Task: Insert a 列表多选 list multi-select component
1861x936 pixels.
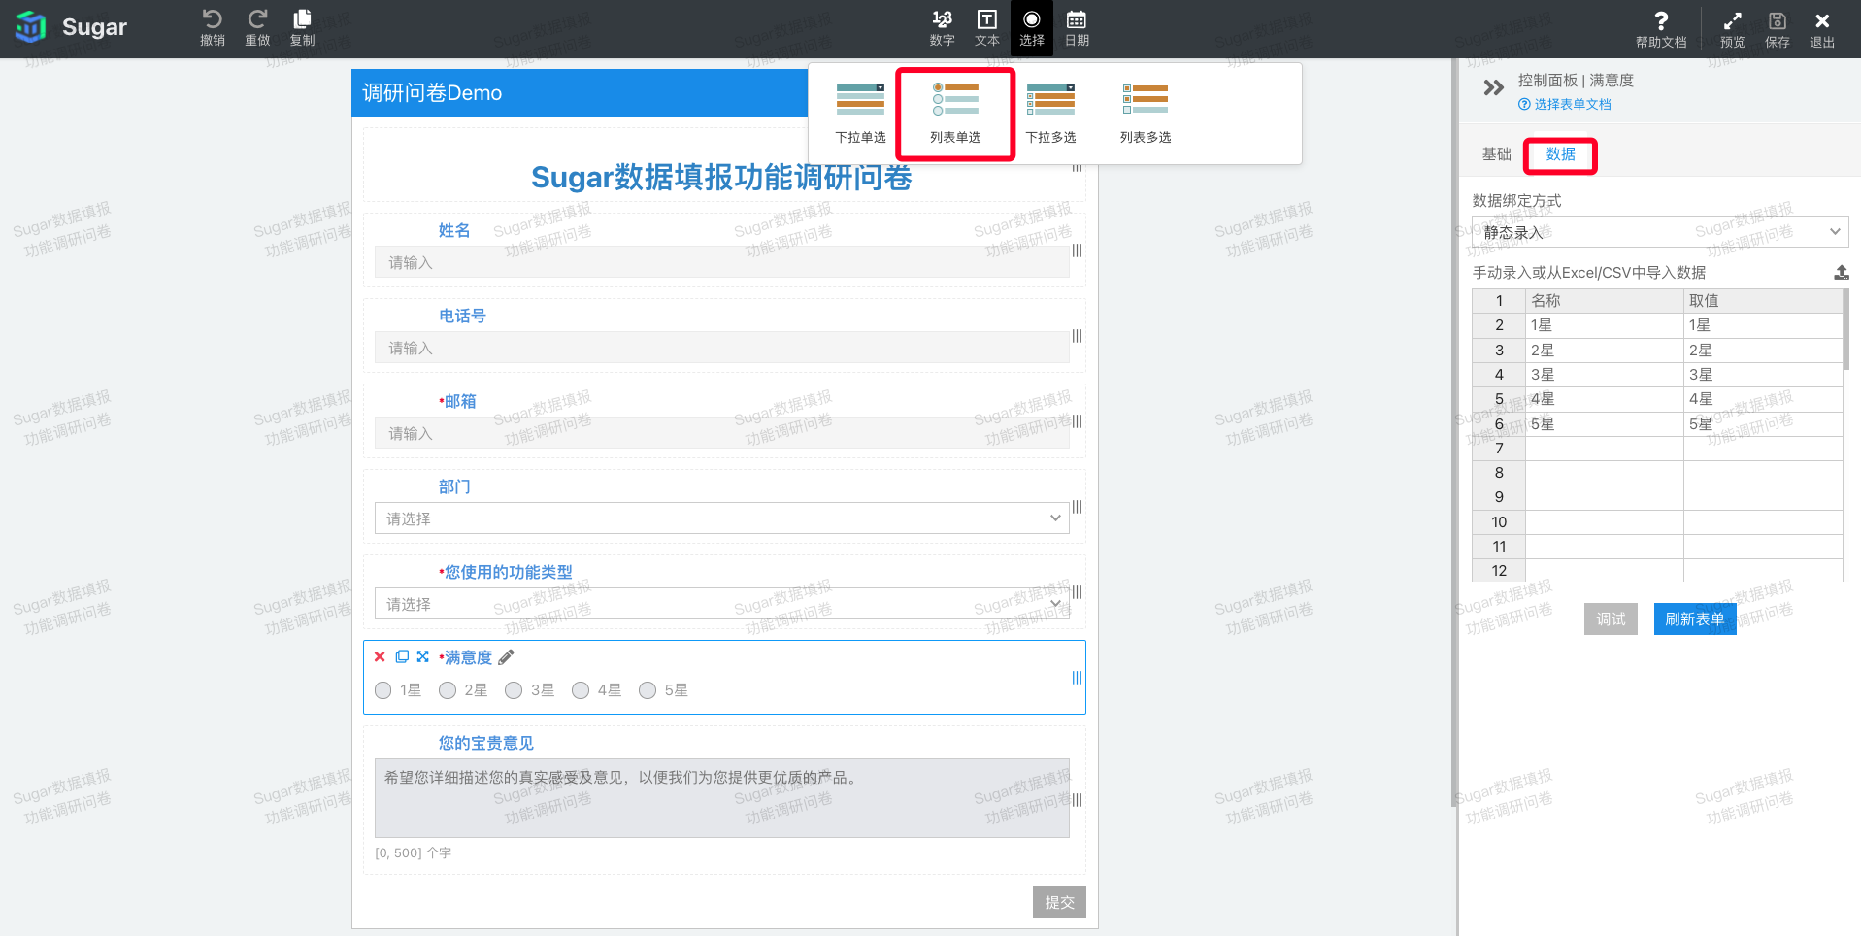Action: [x=1146, y=114]
